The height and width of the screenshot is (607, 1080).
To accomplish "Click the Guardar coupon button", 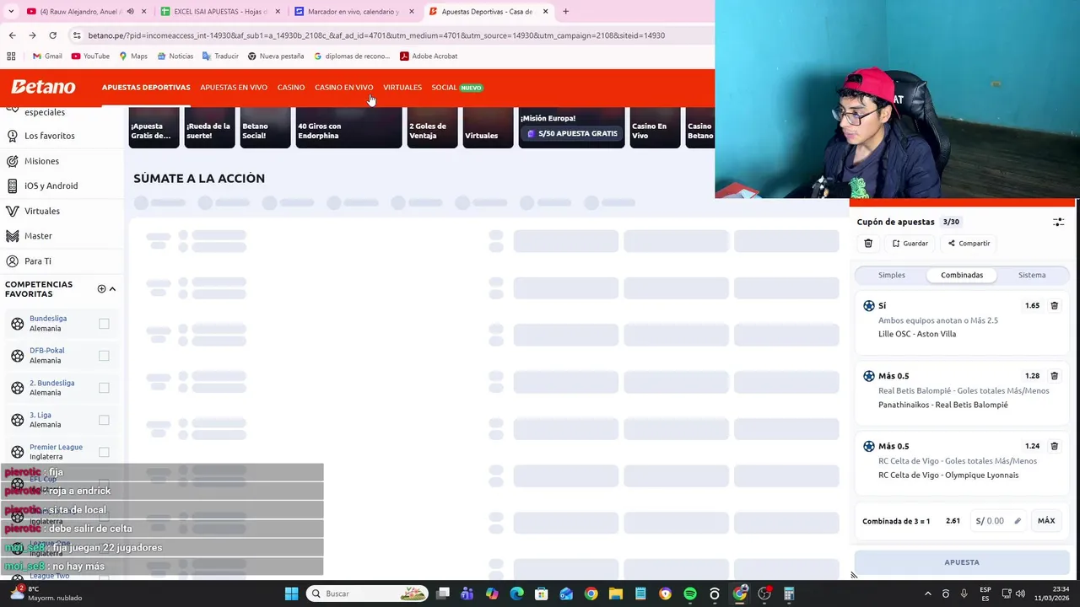I will click(x=910, y=244).
